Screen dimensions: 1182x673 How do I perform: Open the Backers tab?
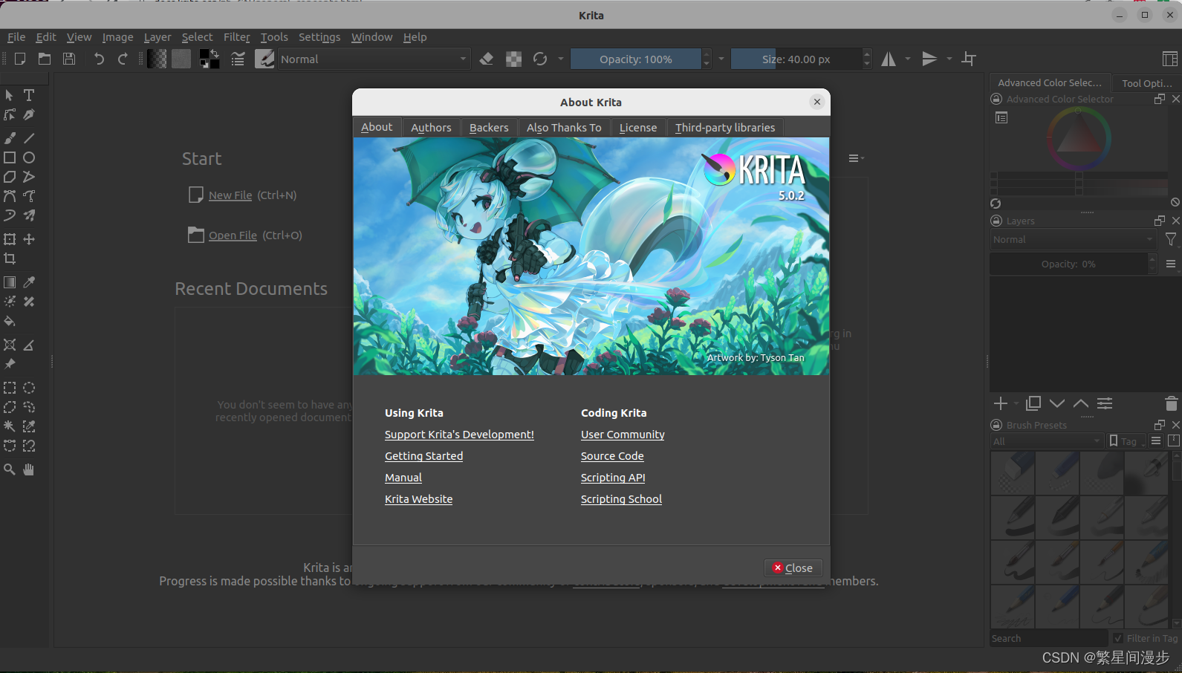(489, 128)
